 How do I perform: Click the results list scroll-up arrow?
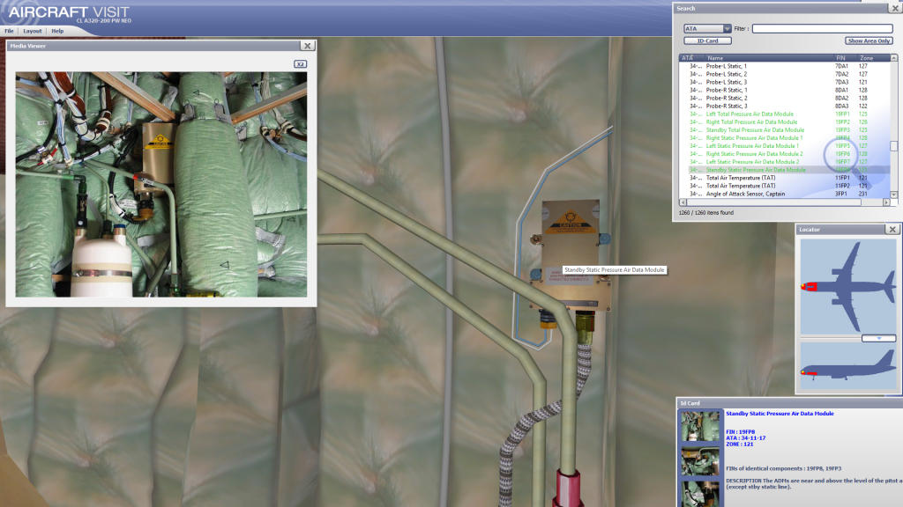click(x=894, y=58)
